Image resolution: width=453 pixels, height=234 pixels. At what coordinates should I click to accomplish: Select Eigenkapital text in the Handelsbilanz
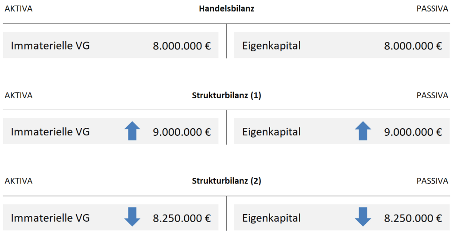coord(271,46)
